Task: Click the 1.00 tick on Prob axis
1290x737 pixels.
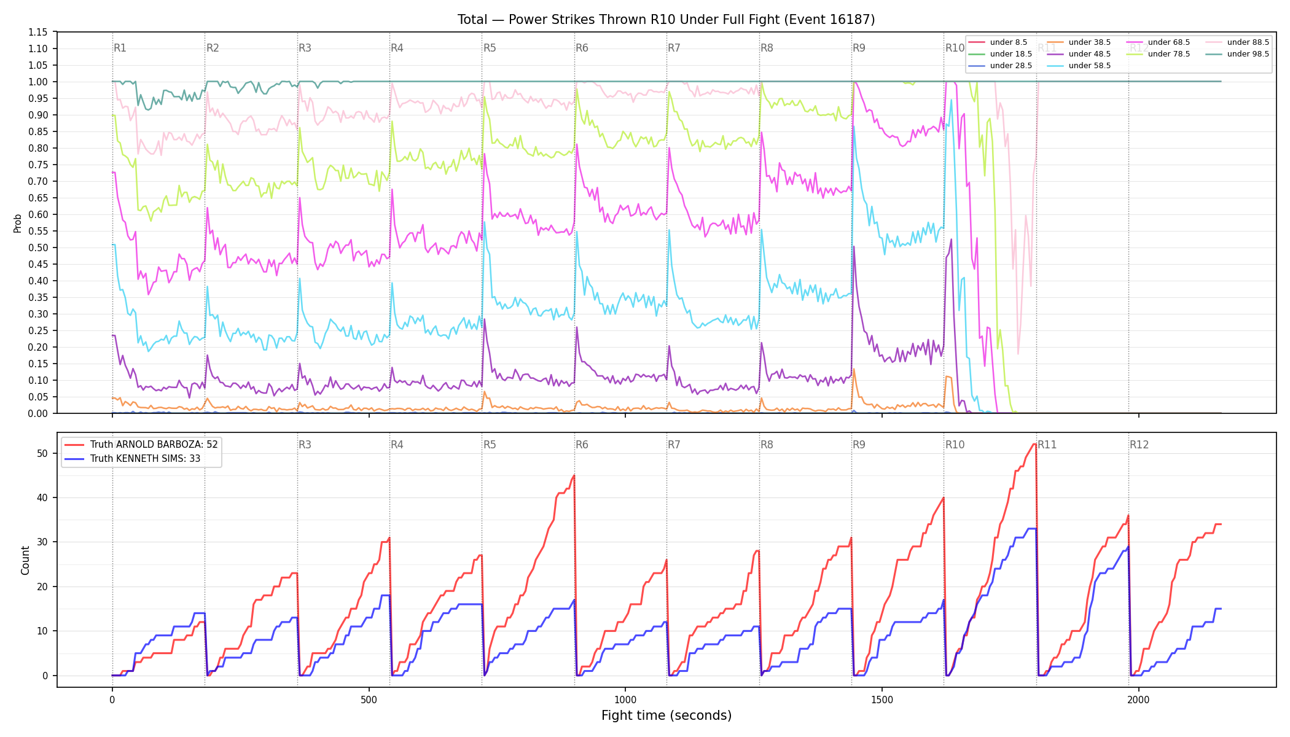Action: 38,82
